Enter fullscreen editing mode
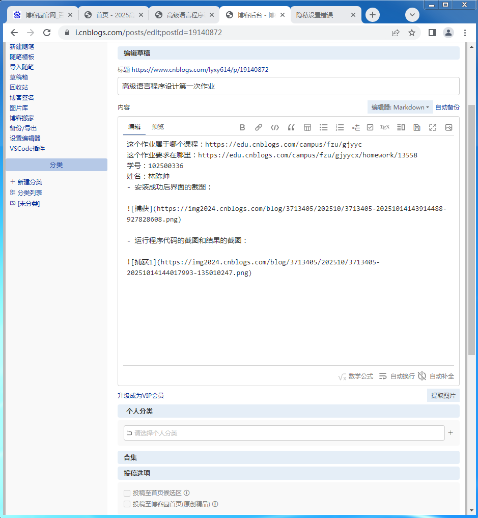This screenshot has width=478, height=518. tap(433, 127)
